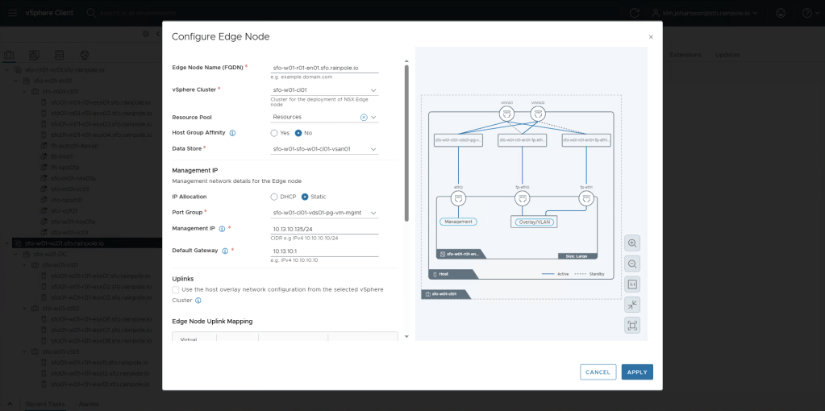Open the vSphere Cluster dropdown
Screen dimensions: 825x411
pyautogui.click(x=373, y=90)
